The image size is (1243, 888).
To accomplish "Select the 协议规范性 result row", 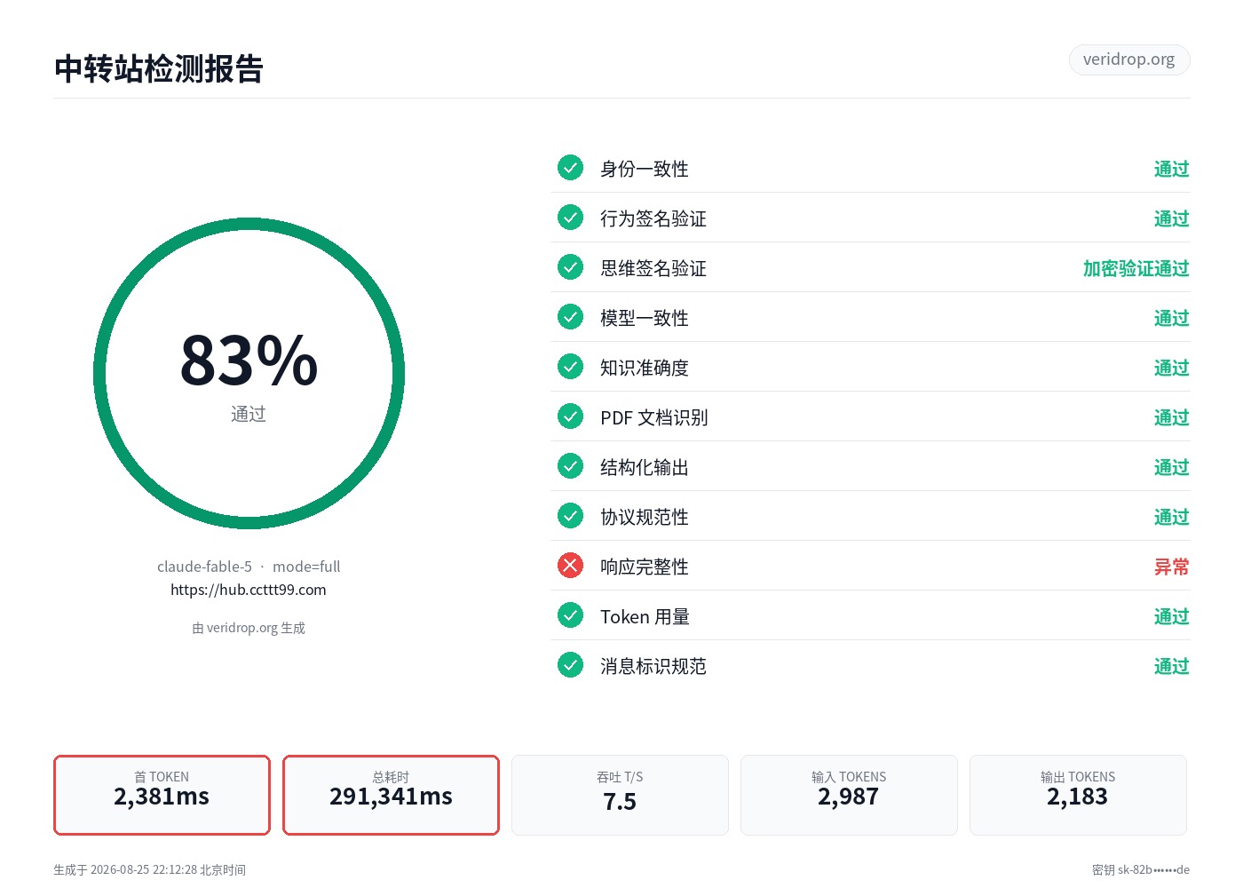I will coord(870,516).
